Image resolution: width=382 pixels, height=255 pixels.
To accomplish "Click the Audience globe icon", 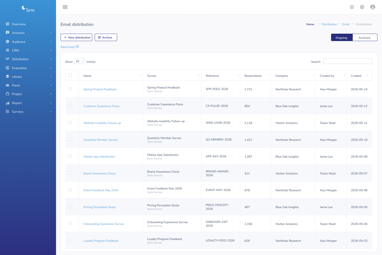I will pos(7,42).
